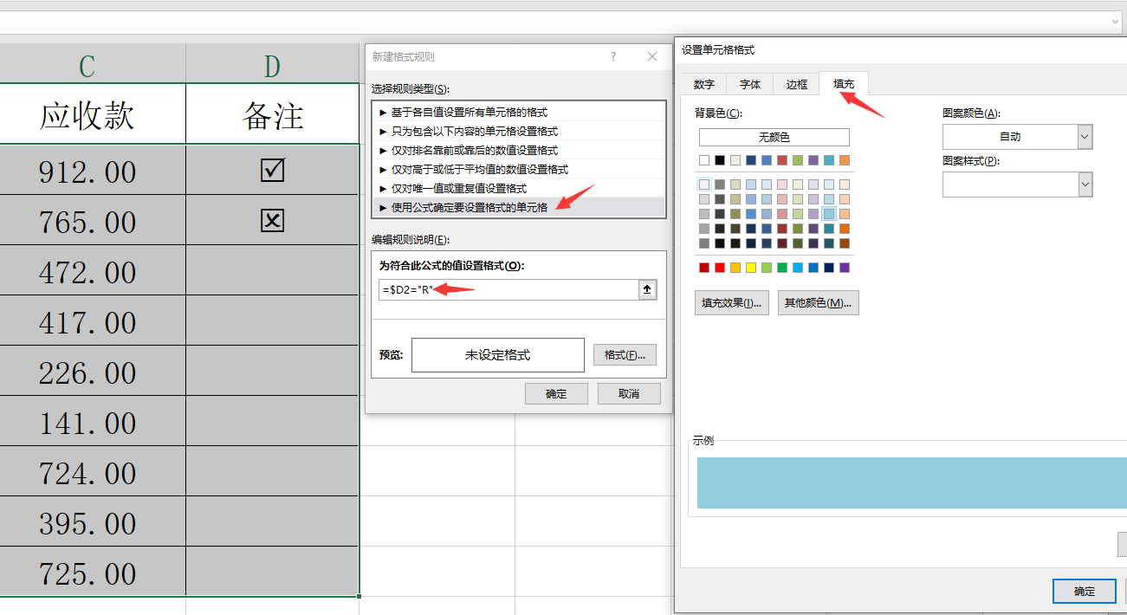This screenshot has width=1127, height=615.
Task: Pick the red swatch in the top theme row
Action: point(782,160)
